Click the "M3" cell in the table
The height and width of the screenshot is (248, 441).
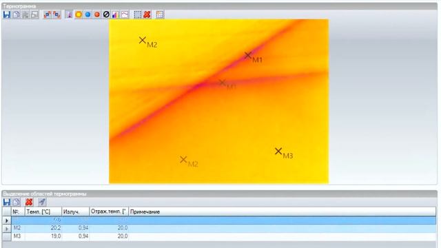pos(18,236)
